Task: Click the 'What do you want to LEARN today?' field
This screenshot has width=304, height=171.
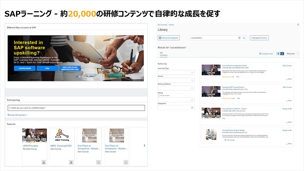Action: (x=76, y=108)
